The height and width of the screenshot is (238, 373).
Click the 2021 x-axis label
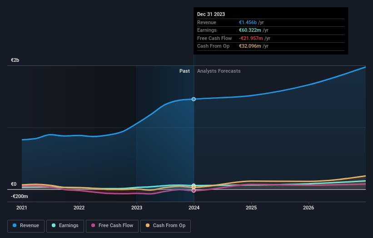[22, 208]
